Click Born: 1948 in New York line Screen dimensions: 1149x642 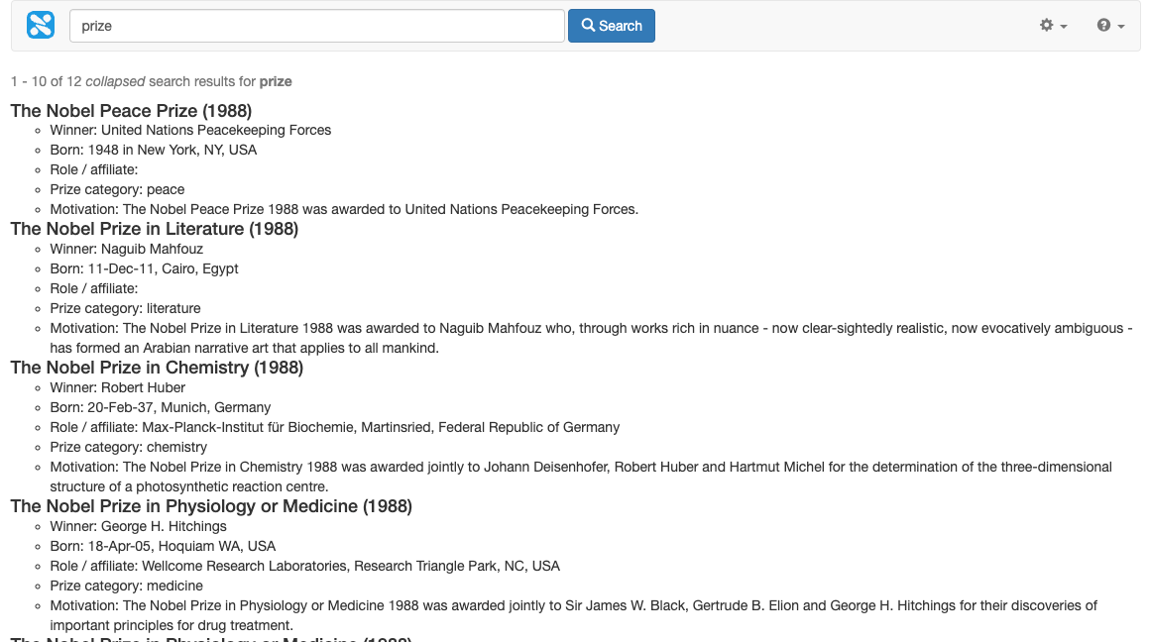(153, 150)
